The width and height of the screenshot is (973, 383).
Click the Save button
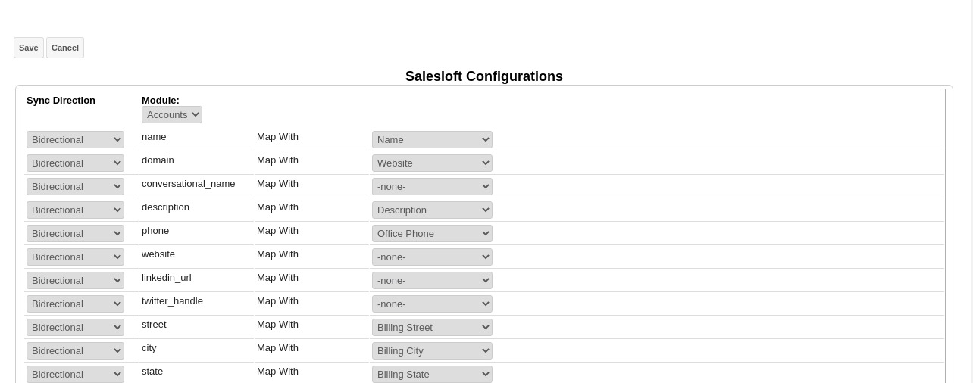(29, 48)
